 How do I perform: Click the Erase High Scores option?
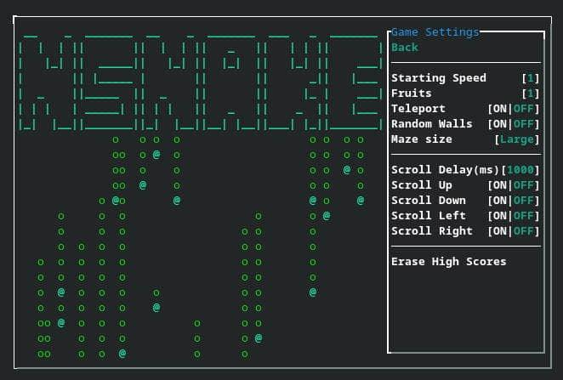448,262
